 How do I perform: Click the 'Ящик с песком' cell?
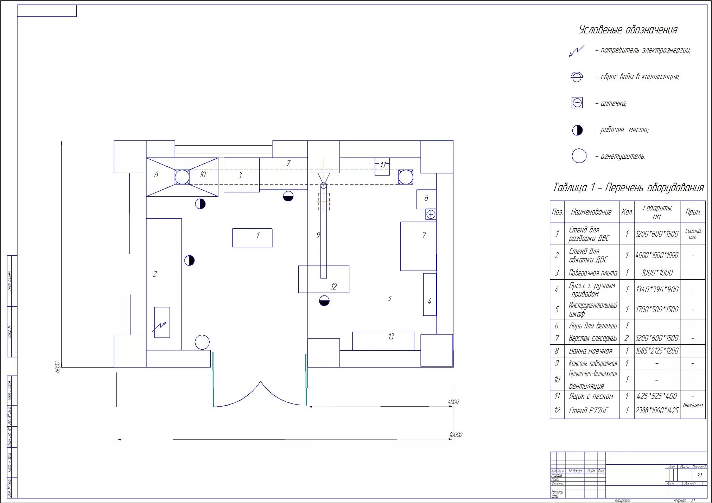[591, 396]
